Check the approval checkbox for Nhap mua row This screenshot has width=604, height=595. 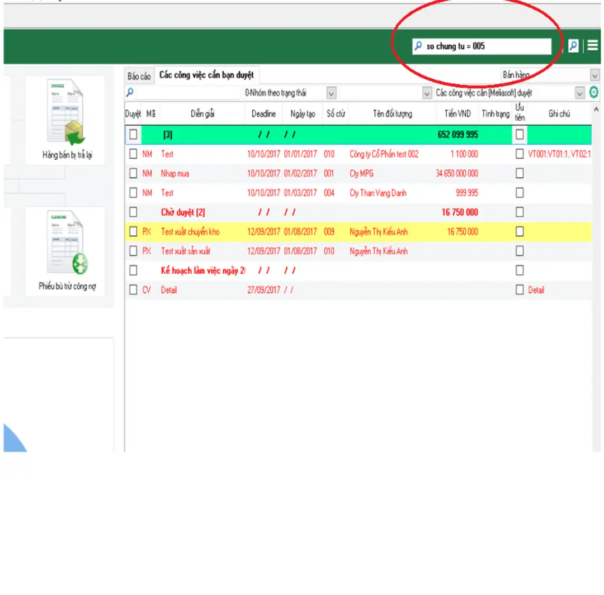133,173
